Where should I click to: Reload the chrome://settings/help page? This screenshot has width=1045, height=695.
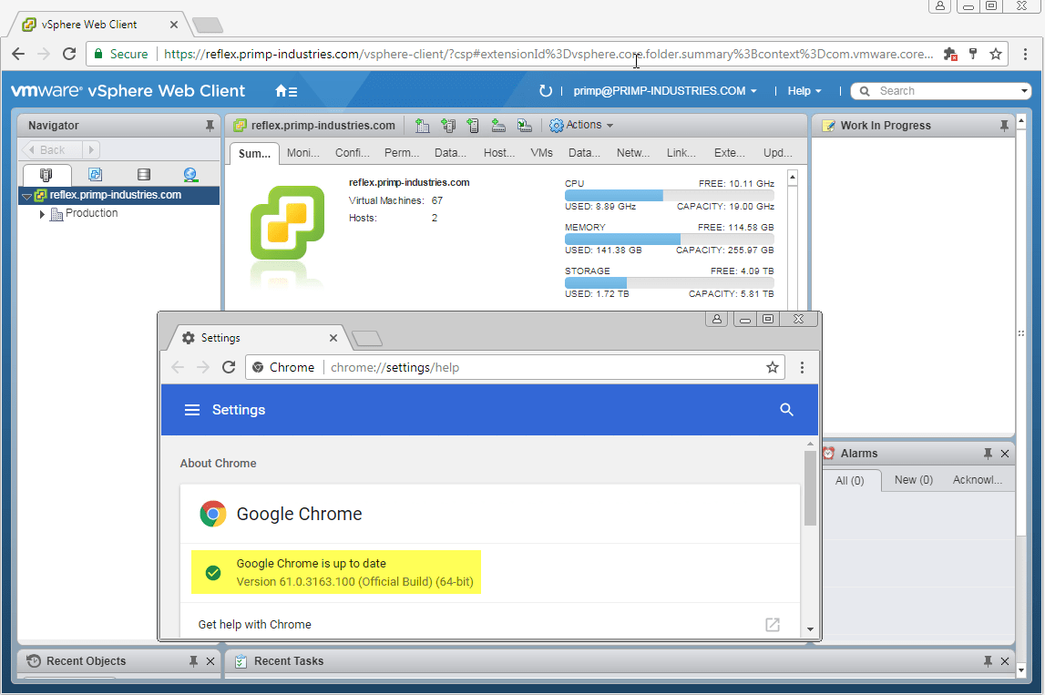(x=229, y=367)
